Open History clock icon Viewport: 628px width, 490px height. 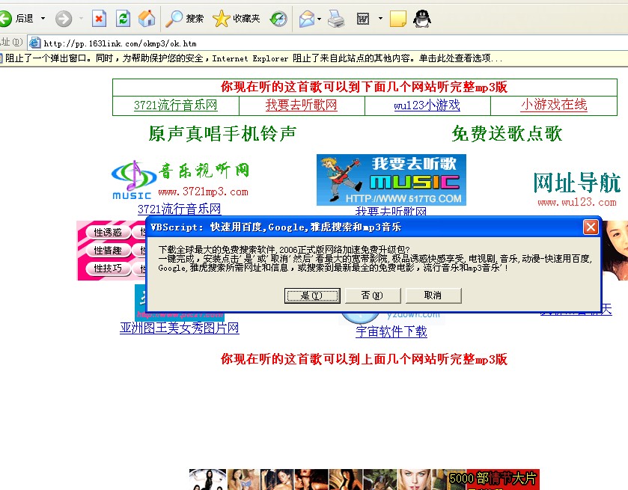tap(278, 19)
